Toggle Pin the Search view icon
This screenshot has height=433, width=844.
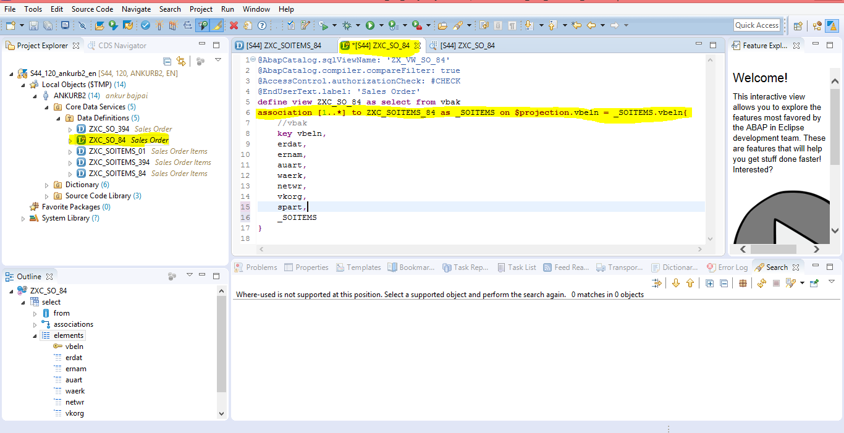click(814, 283)
